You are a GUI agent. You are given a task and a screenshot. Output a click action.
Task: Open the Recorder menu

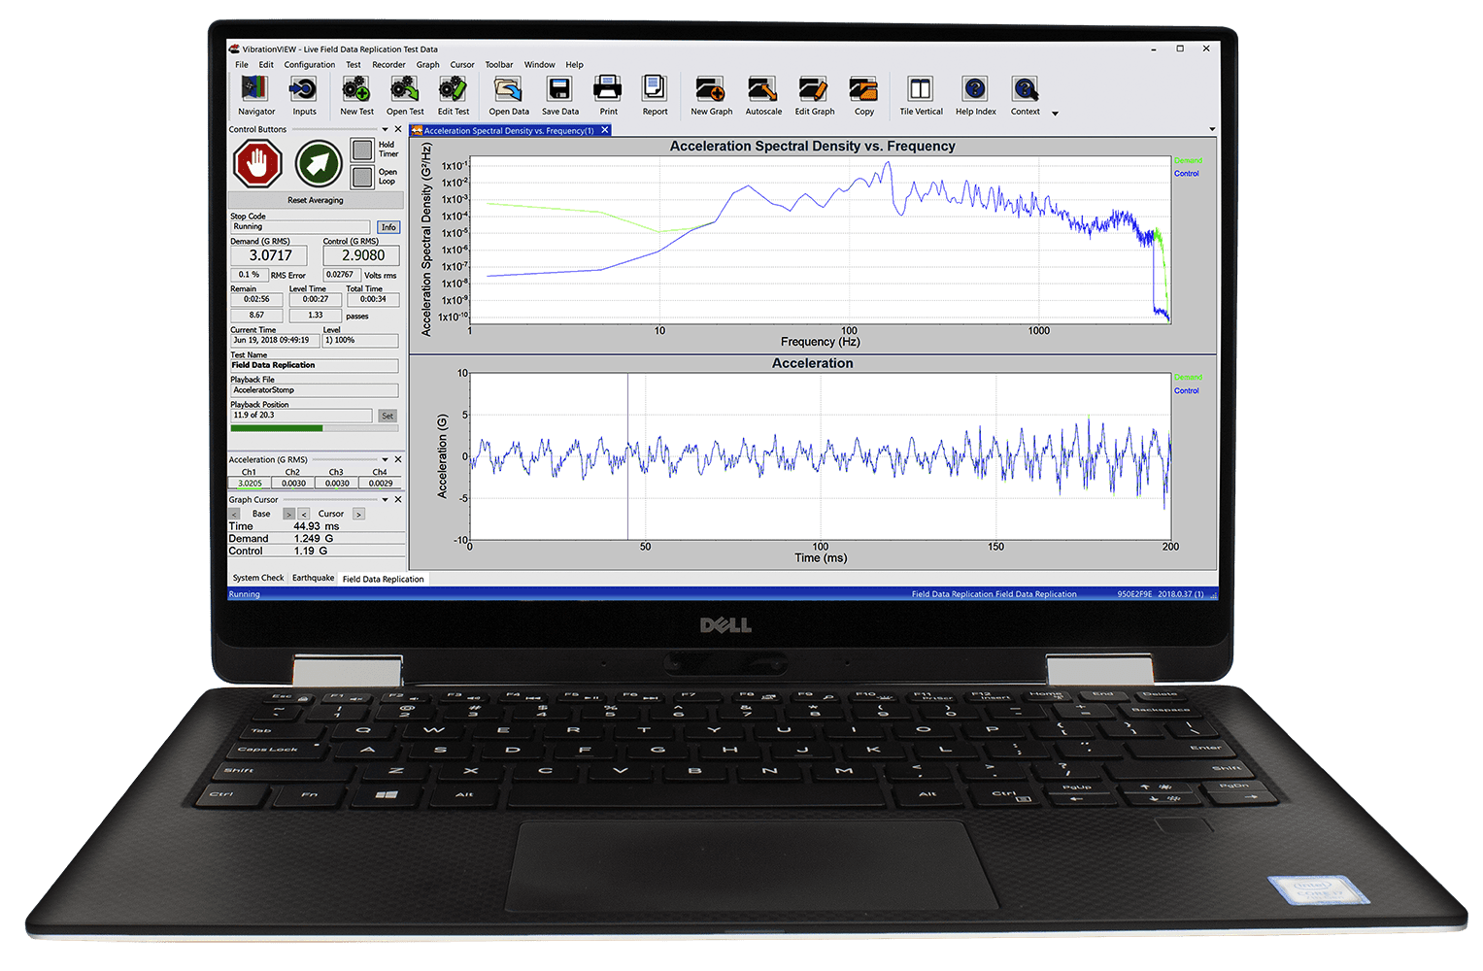coord(388,65)
